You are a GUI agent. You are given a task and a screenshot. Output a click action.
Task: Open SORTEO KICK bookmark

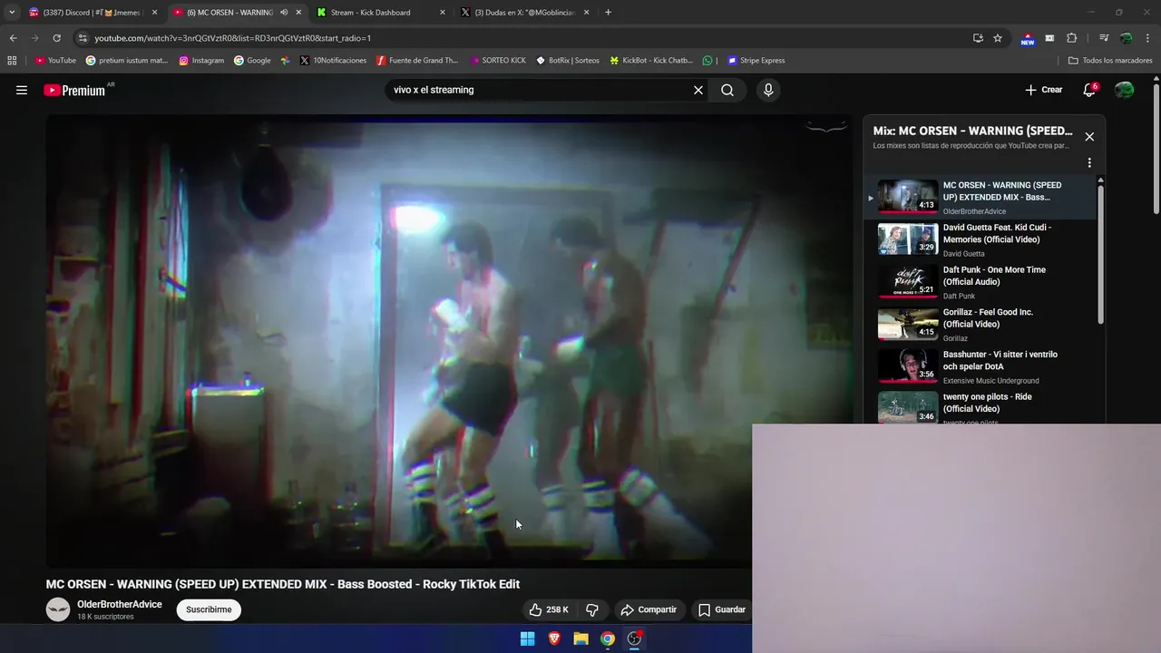[498, 61]
